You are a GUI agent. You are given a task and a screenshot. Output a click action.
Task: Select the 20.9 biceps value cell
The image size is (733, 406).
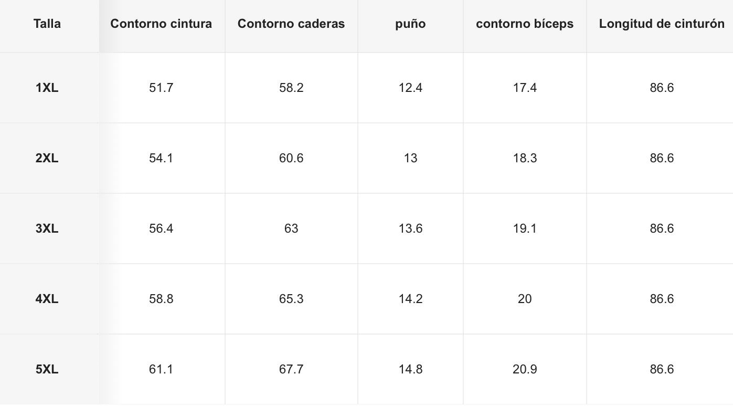point(525,369)
